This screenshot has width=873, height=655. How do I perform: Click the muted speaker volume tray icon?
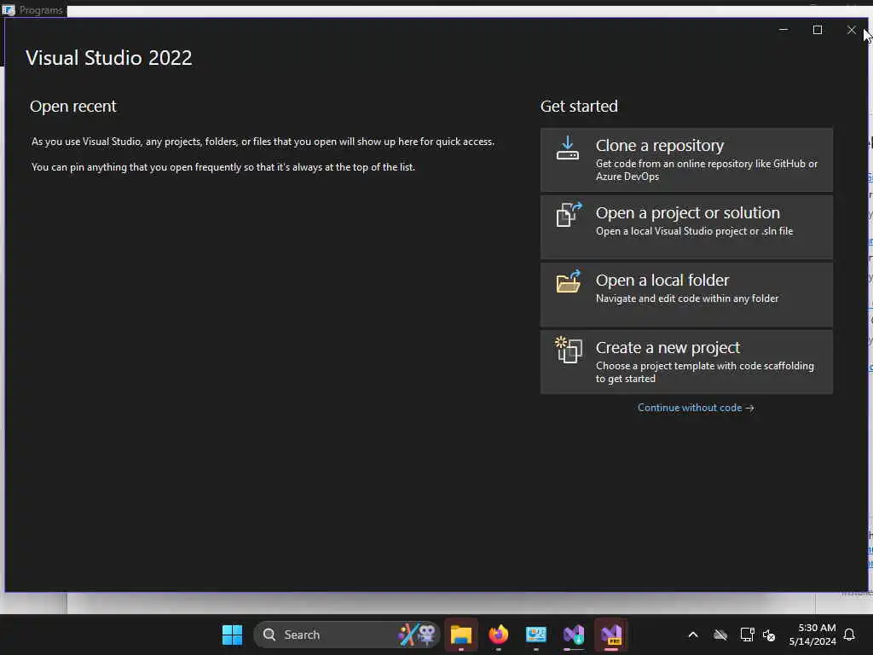(769, 635)
